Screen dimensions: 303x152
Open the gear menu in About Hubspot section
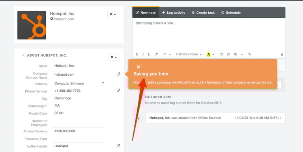click(114, 57)
